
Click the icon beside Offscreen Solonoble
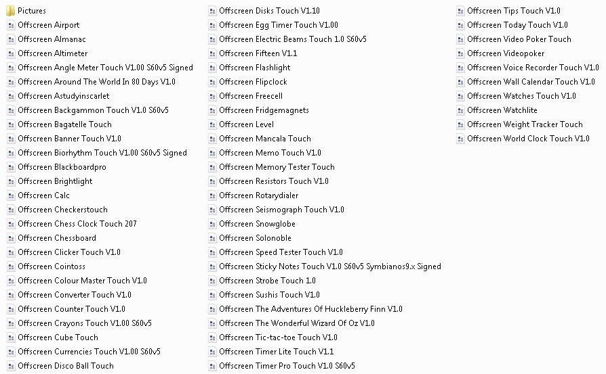pyautogui.click(x=212, y=238)
